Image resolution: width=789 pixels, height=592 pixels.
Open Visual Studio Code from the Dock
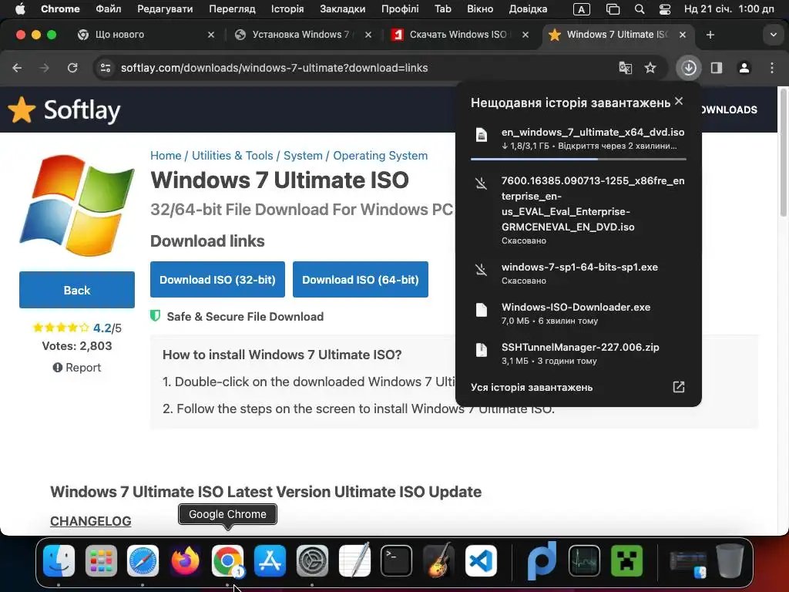481,560
